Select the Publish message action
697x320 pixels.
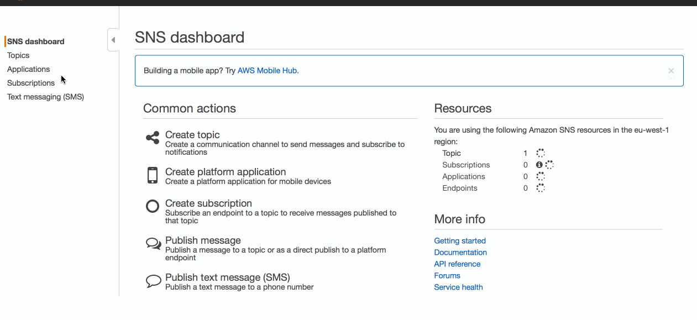tap(203, 240)
